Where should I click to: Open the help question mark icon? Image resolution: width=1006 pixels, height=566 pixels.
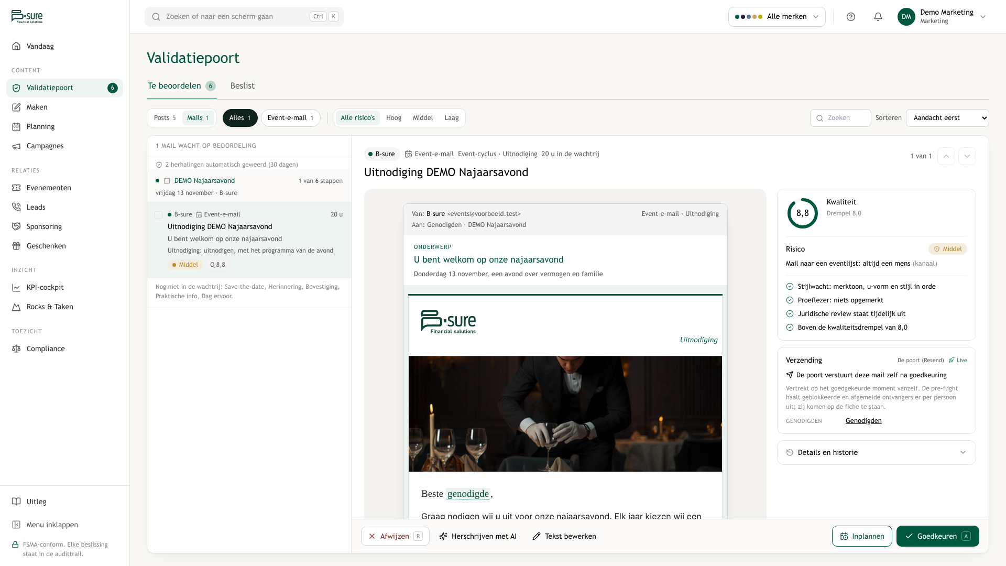(851, 17)
